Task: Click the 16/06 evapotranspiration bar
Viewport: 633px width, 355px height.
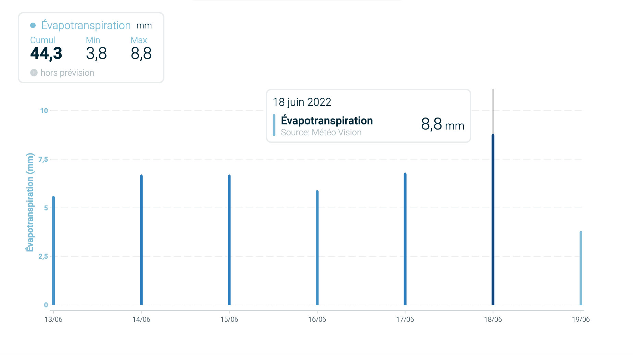Action: tap(317, 247)
